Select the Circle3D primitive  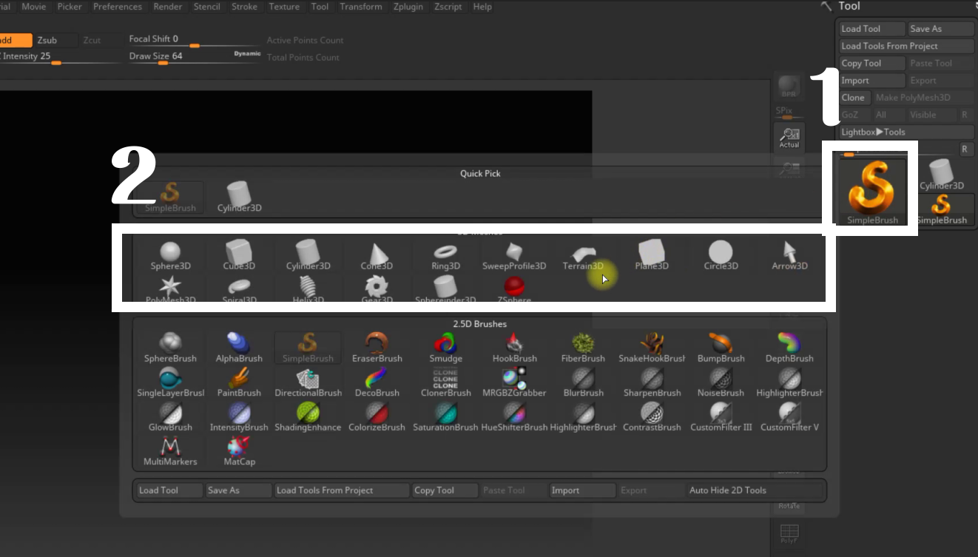721,255
